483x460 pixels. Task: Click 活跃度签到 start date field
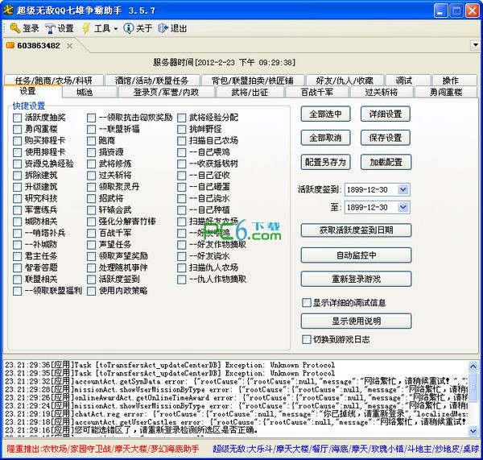click(377, 189)
